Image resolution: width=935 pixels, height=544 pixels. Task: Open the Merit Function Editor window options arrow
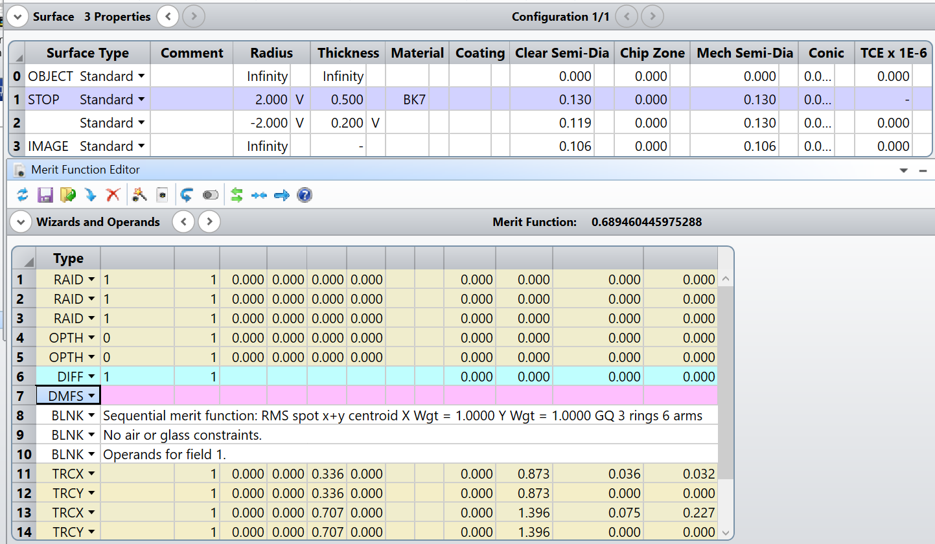pos(904,170)
